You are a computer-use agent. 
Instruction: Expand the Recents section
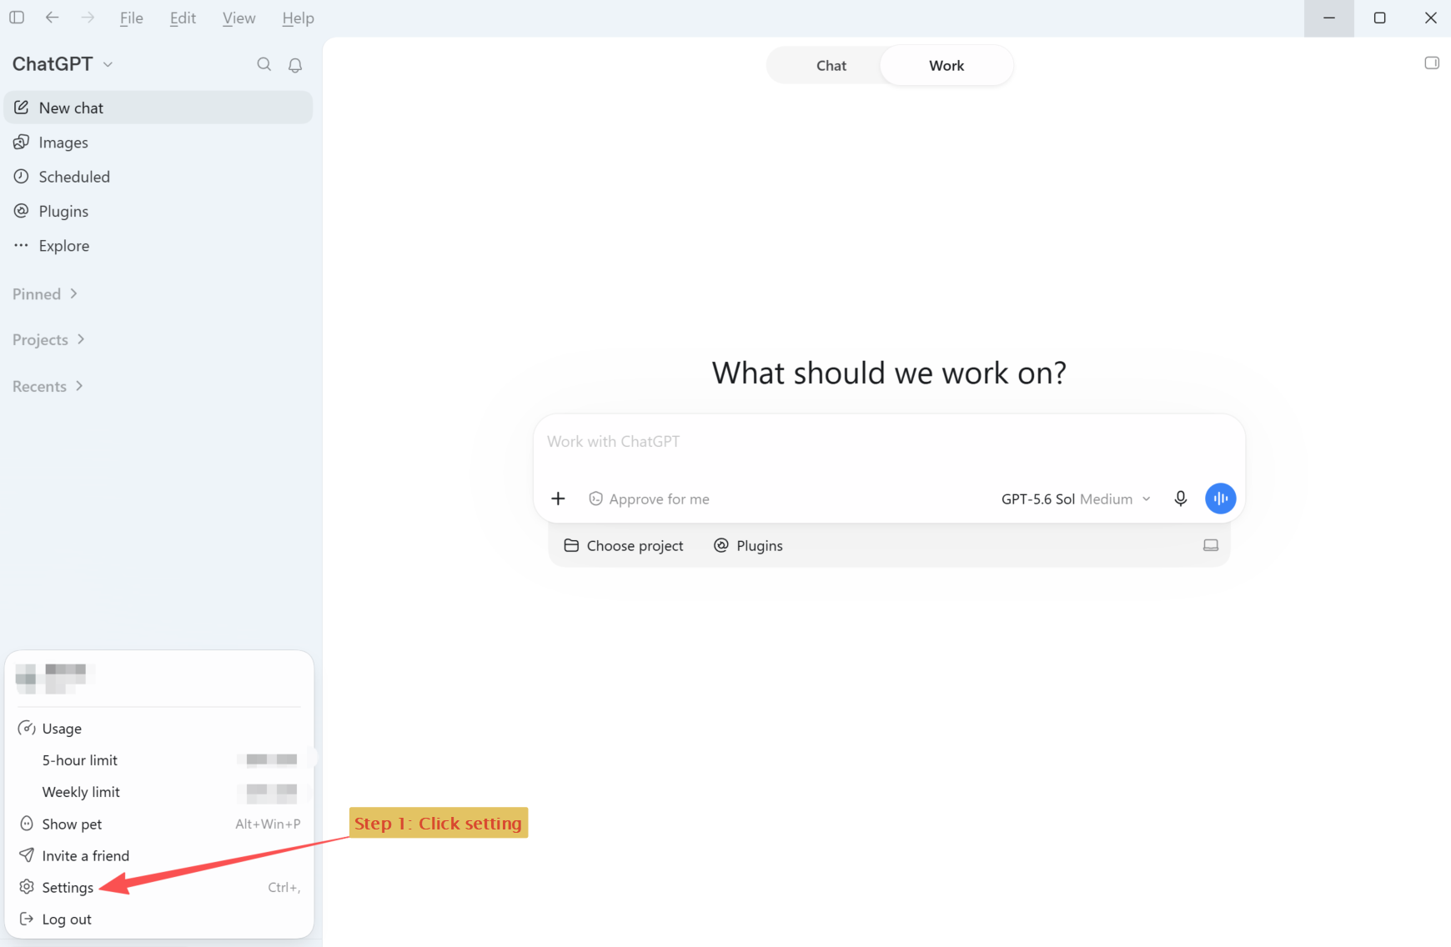pyautogui.click(x=48, y=386)
